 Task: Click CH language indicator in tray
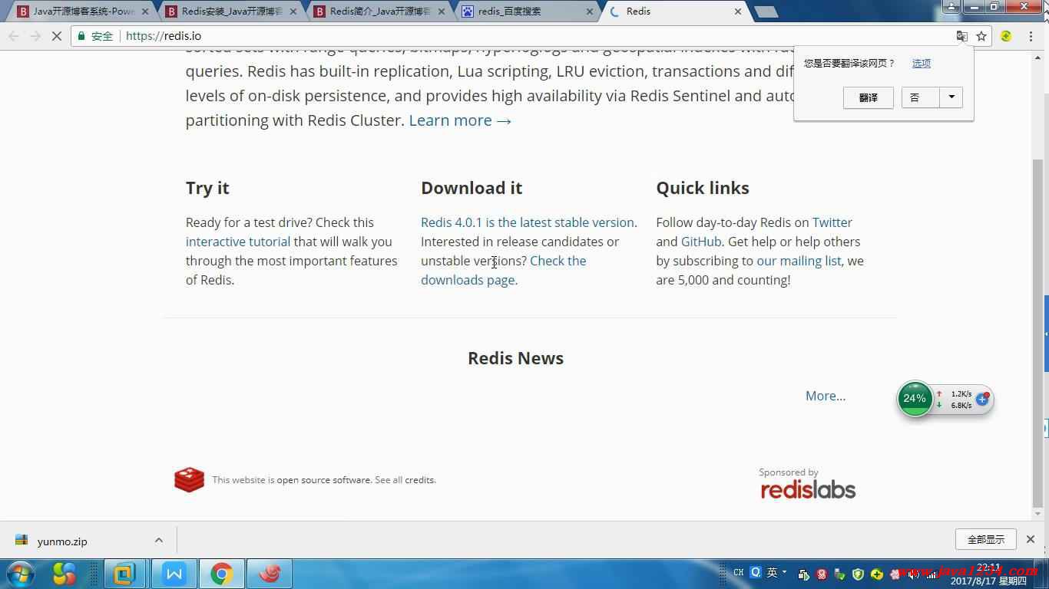click(x=739, y=573)
